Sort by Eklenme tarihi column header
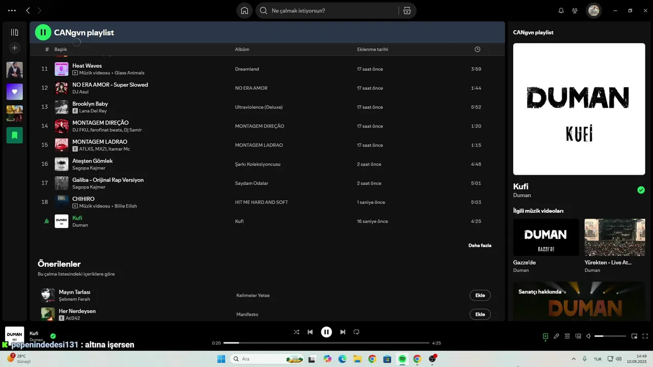Image resolution: width=653 pixels, height=367 pixels. pos(372,49)
